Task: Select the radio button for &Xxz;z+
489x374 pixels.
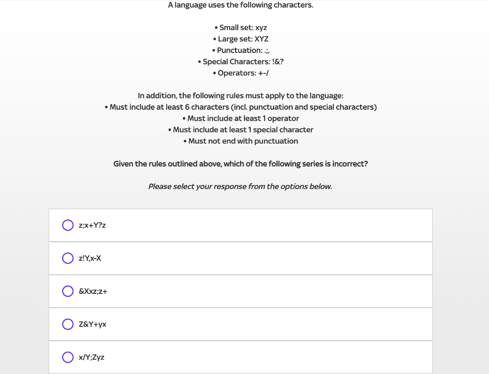Action: point(67,291)
